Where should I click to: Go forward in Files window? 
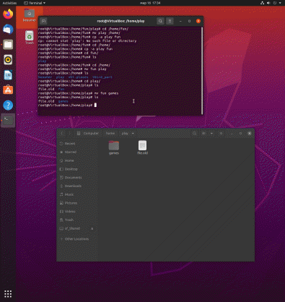(x=70, y=133)
